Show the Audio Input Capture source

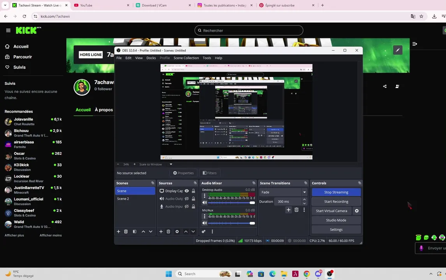coord(186,206)
